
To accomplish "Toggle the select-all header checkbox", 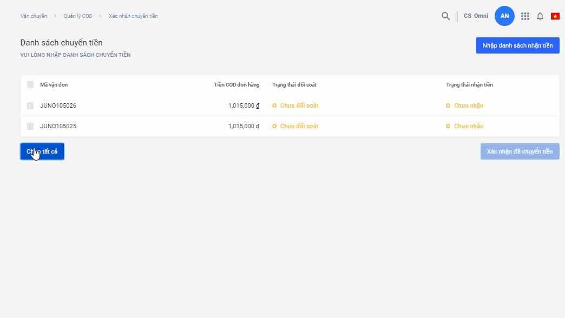I will click(x=30, y=85).
